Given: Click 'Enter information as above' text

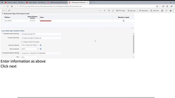Looking at the screenshot, I should tap(23, 61).
